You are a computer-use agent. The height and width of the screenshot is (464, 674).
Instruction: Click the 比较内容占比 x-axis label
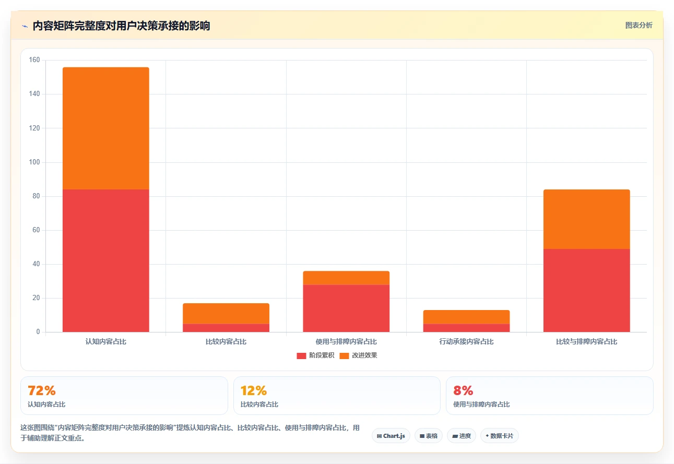(226, 342)
